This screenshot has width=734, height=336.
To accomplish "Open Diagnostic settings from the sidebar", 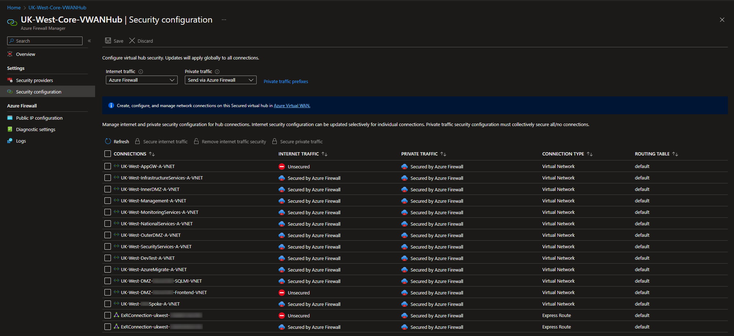I will point(35,129).
